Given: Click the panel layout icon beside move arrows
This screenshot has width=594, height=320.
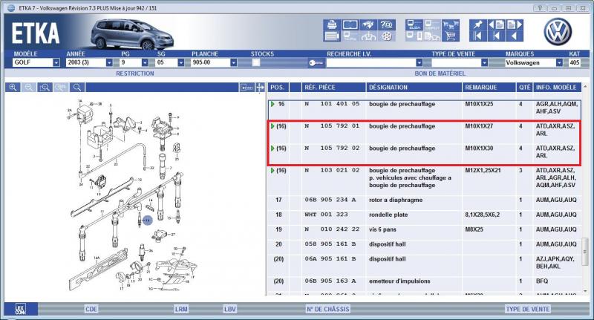Looking at the screenshot, I should coord(247,88).
